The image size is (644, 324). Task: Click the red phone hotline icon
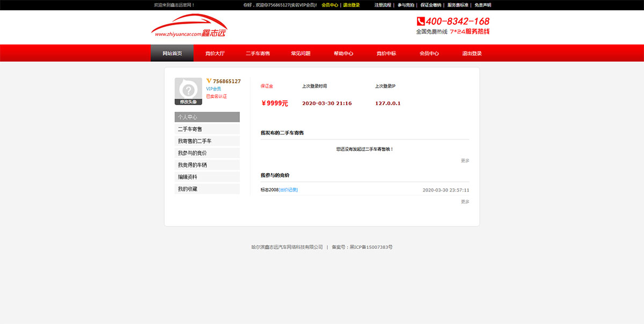point(421,21)
